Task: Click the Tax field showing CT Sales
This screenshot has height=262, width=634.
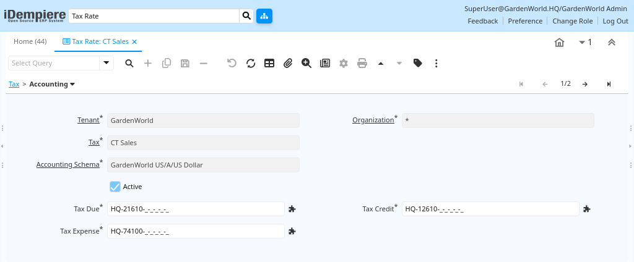Action: pos(203,143)
